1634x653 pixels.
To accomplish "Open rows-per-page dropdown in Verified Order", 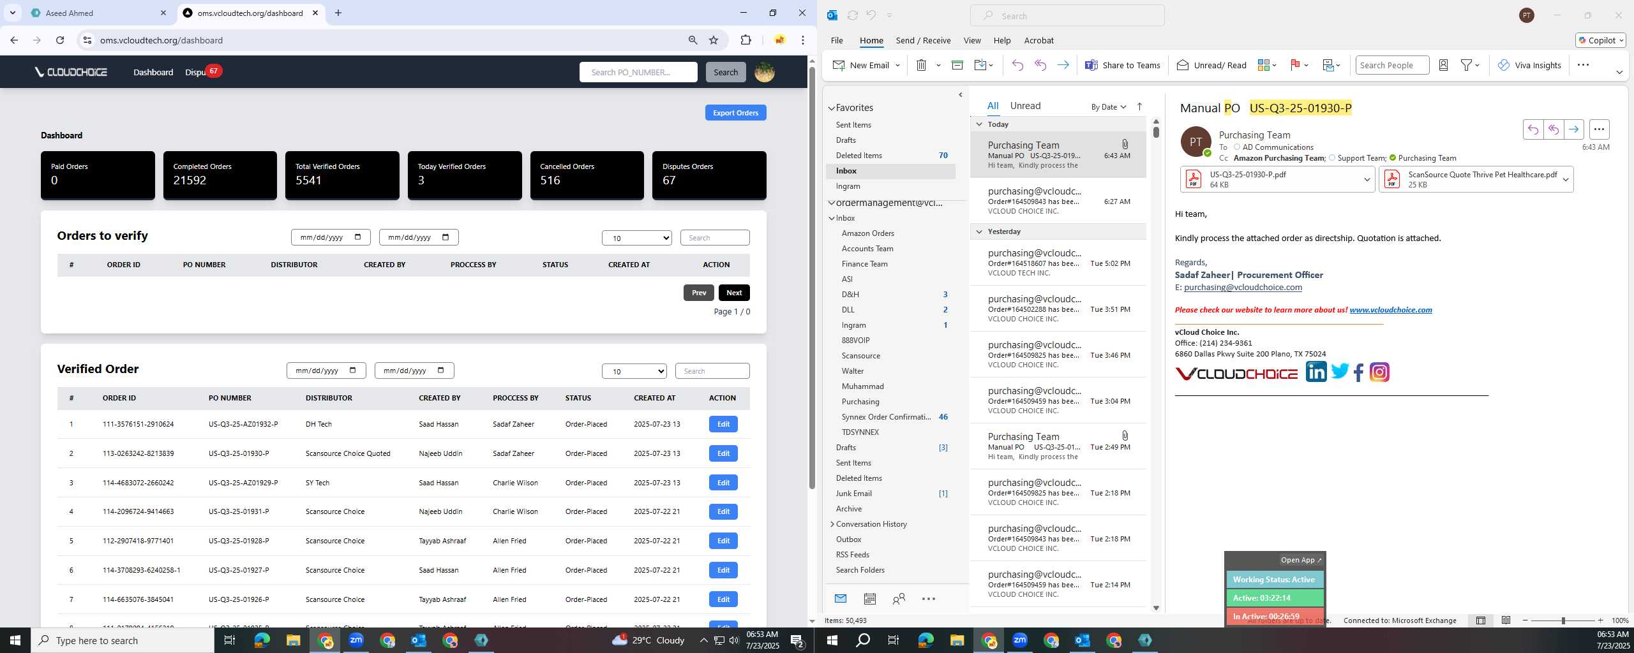I will tap(634, 371).
